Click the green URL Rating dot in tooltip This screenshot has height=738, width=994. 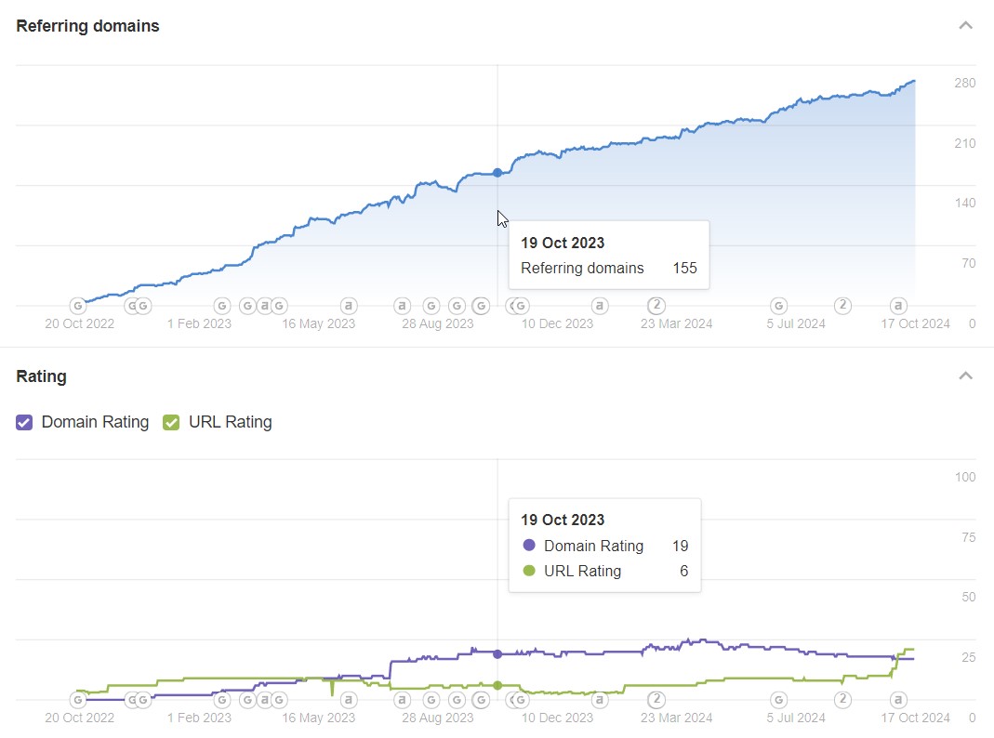click(x=530, y=571)
